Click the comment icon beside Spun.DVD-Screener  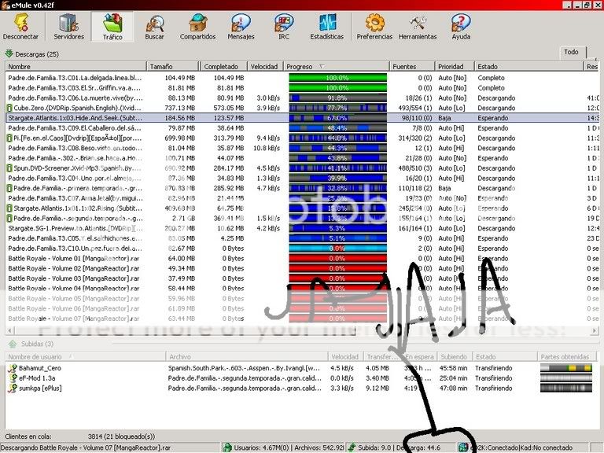tap(9, 168)
